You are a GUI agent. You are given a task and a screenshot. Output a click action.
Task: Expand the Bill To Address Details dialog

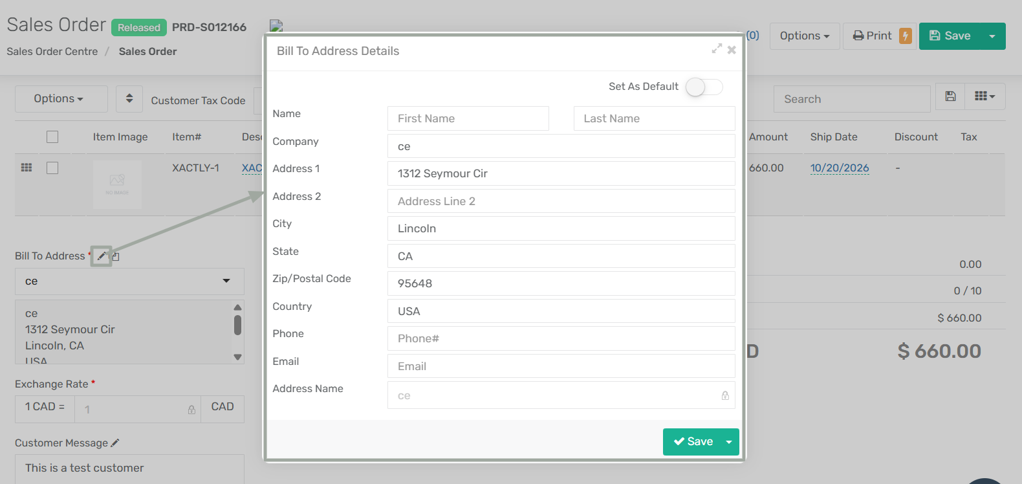coord(716,49)
